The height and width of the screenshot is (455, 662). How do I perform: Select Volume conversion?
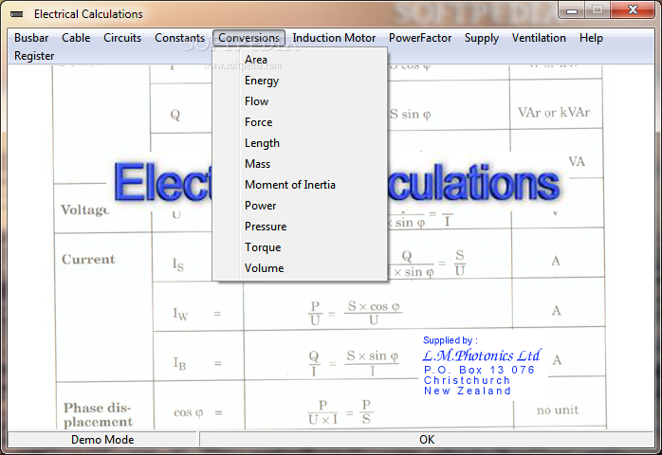pyautogui.click(x=300, y=268)
